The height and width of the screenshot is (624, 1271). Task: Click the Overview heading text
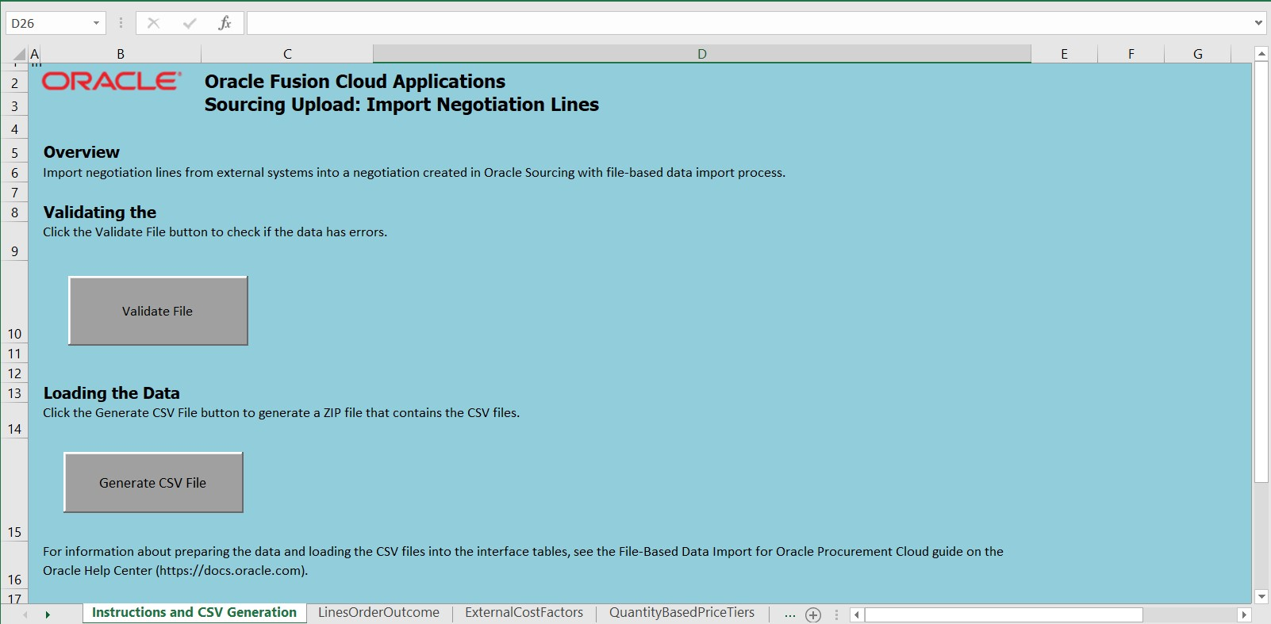[82, 152]
